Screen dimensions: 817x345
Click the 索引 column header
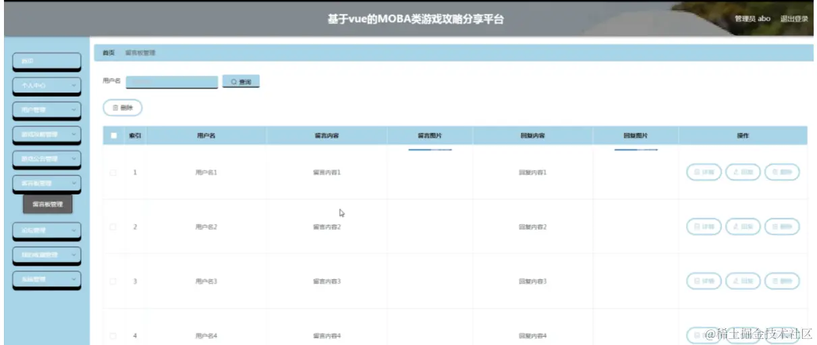[134, 136]
